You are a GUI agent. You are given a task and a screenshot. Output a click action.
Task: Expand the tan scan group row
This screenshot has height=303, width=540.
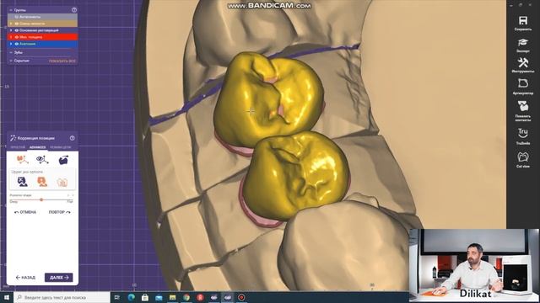11,24
